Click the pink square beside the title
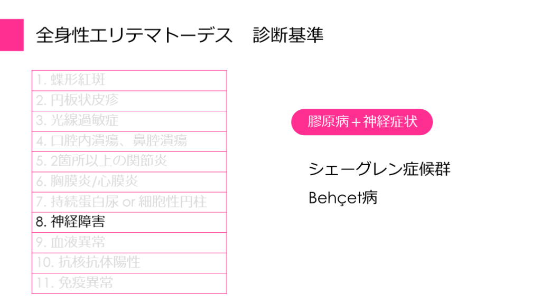 [12, 35]
